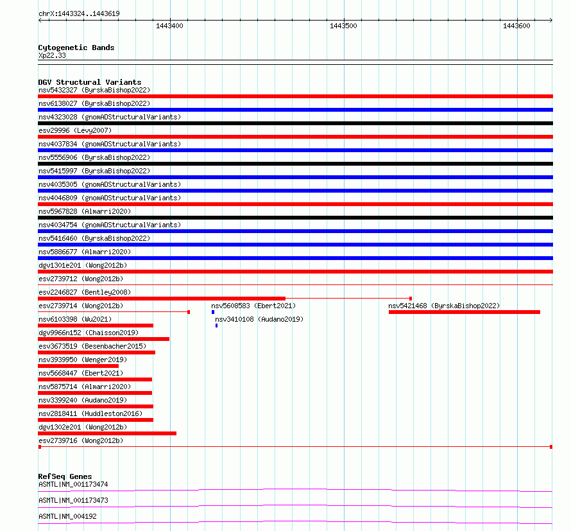
Task: Open the nsv5421468 (ByrskaBishop2022) label
Action: click(444, 306)
